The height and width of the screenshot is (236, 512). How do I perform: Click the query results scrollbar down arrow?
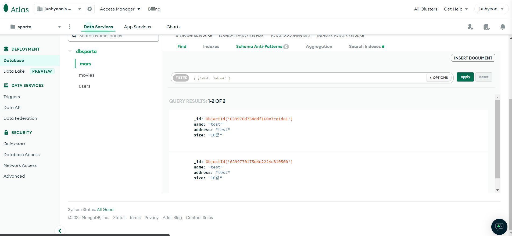click(497, 190)
